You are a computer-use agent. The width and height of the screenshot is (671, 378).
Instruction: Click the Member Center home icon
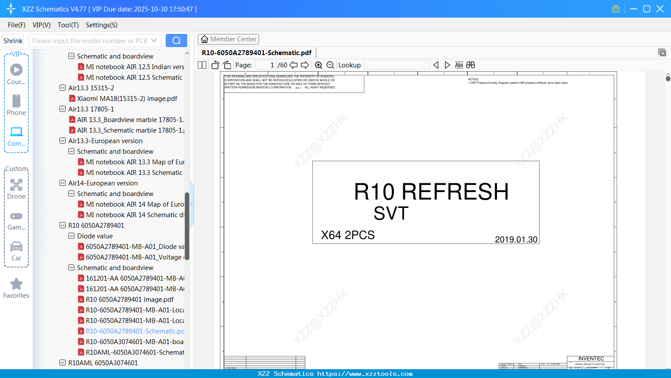click(x=204, y=39)
